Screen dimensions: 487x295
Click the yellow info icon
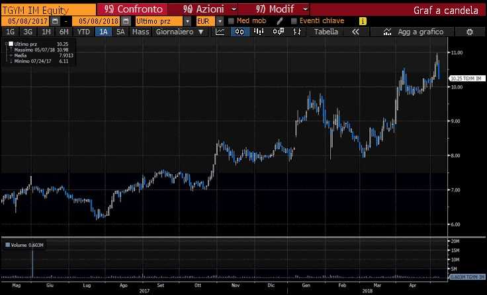point(363,21)
